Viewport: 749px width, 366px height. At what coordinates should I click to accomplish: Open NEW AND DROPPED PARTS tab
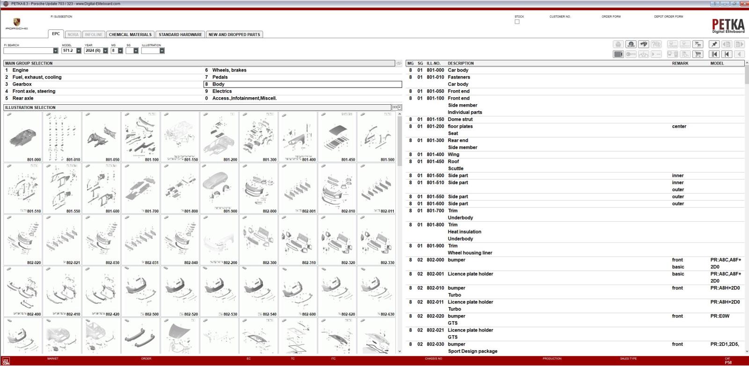pos(234,35)
